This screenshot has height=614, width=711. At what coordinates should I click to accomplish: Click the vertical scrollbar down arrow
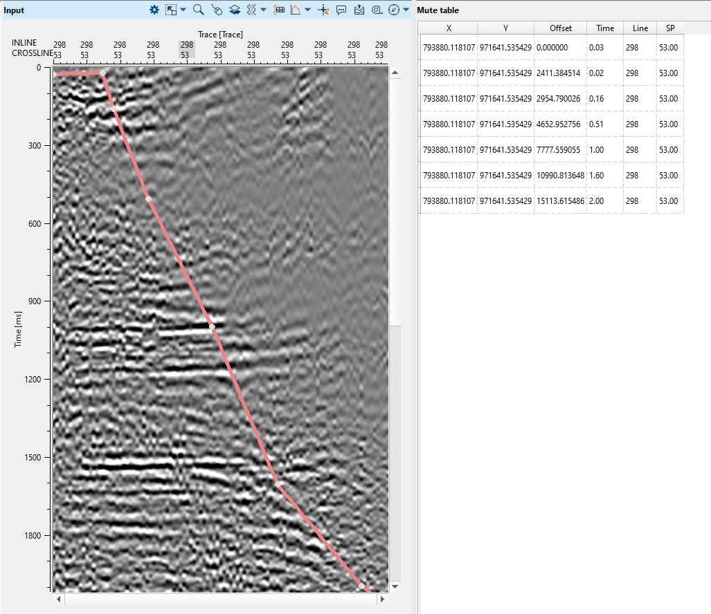(395, 586)
